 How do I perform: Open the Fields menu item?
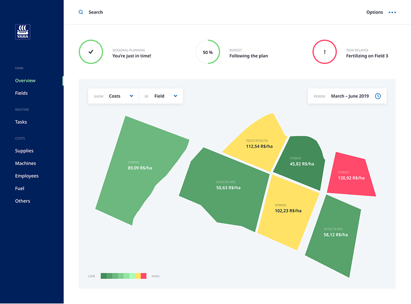(21, 93)
